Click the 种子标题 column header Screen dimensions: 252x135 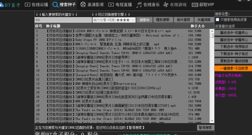(x=53, y=26)
